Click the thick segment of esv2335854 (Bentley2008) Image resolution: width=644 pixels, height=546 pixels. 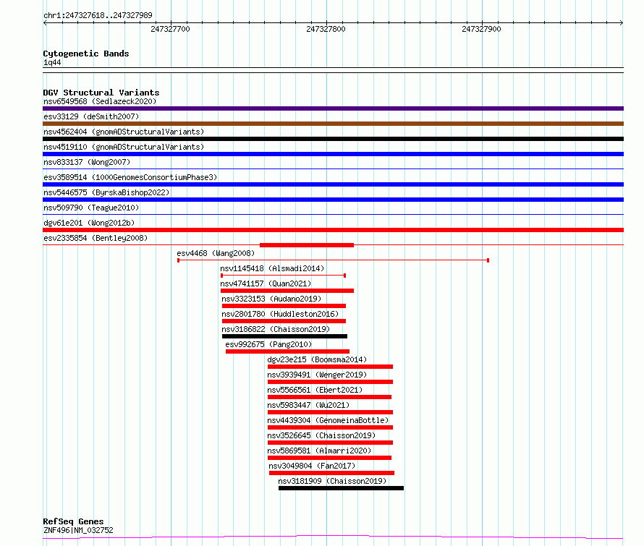(307, 245)
